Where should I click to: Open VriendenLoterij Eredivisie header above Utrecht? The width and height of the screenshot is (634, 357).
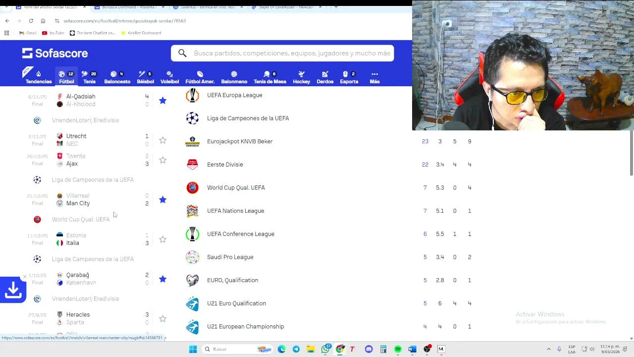(x=85, y=120)
